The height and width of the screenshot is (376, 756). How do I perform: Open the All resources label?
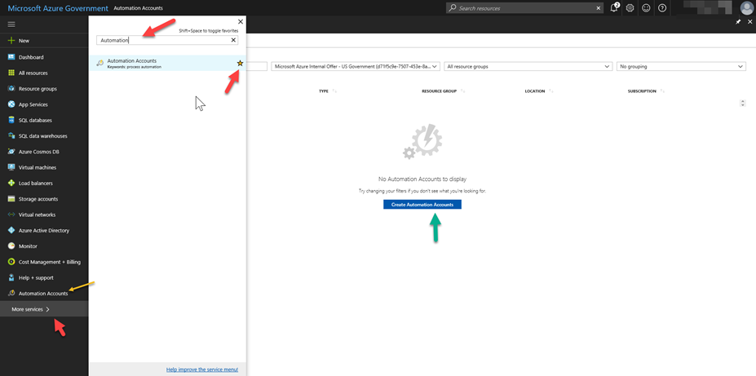33,73
